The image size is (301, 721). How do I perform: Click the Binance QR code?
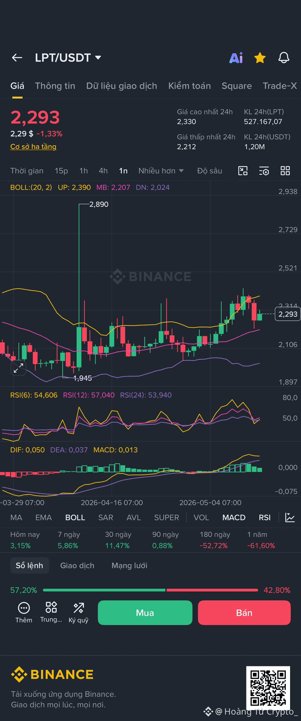(268, 688)
